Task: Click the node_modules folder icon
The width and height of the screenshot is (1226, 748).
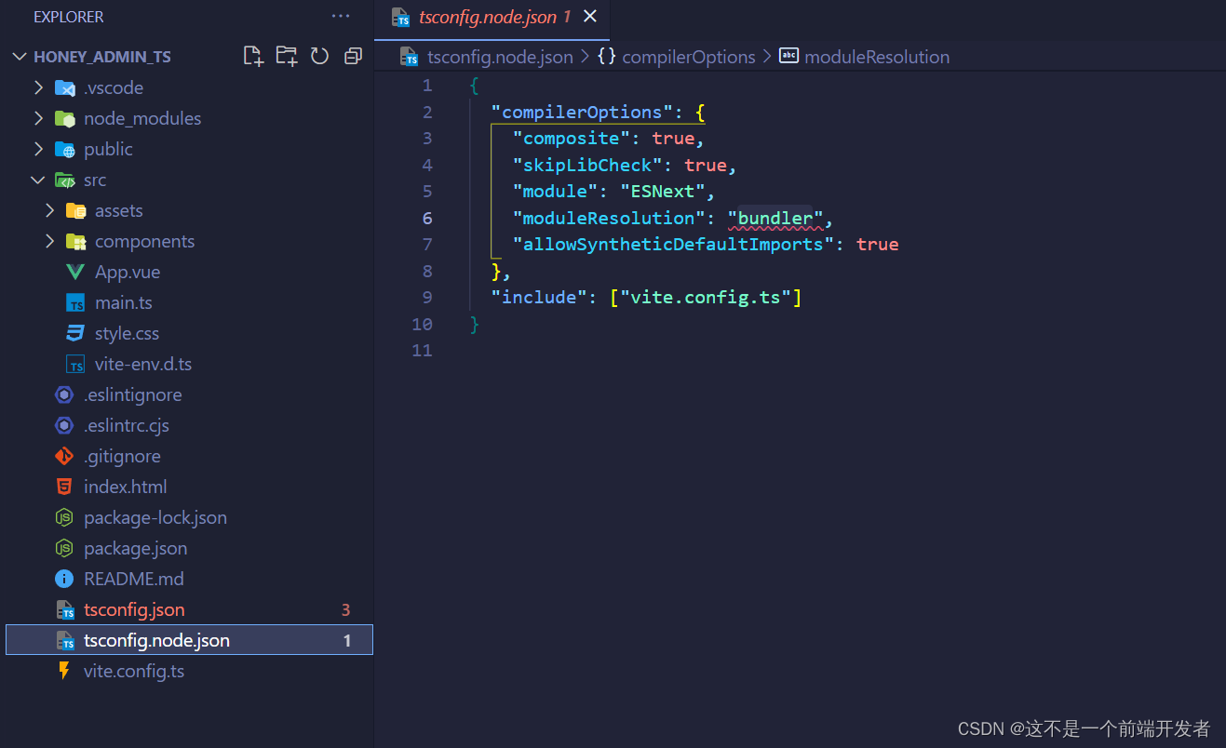Action: [64, 118]
